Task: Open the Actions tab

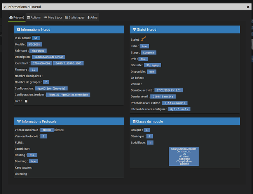Action: [x=34, y=17]
